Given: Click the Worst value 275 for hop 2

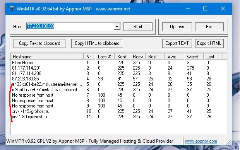Looking at the screenshot, I should pyautogui.click(x=190, y=68).
